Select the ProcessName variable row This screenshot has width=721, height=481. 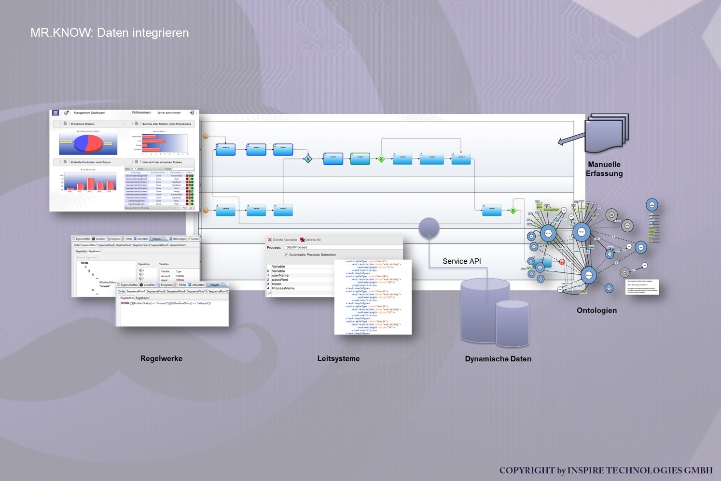tap(301, 288)
